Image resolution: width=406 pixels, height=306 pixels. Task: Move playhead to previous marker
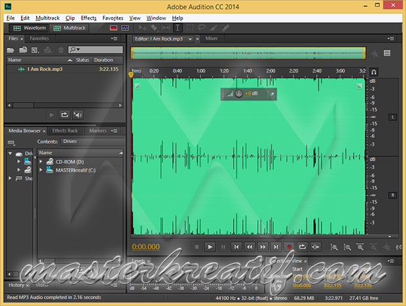[236, 247]
